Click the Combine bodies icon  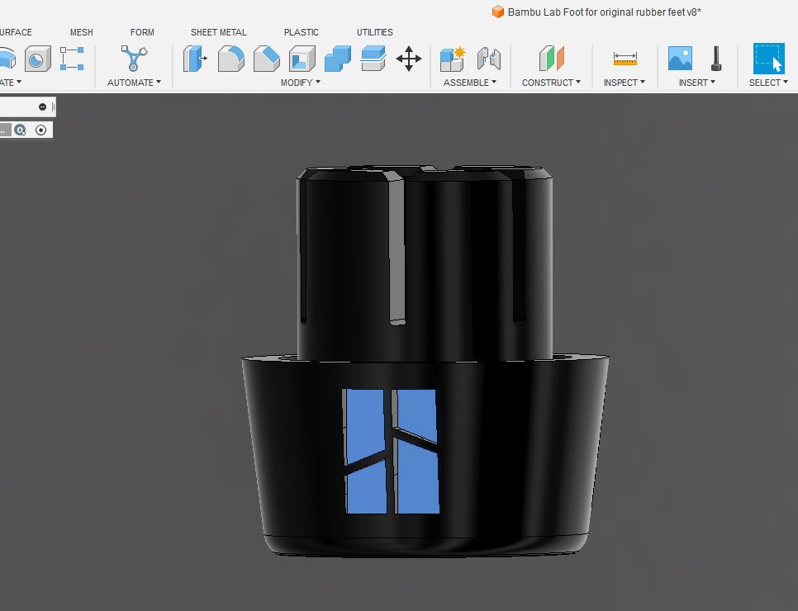pyautogui.click(x=337, y=59)
